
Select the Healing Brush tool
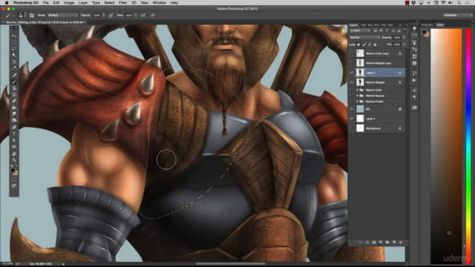point(14,75)
